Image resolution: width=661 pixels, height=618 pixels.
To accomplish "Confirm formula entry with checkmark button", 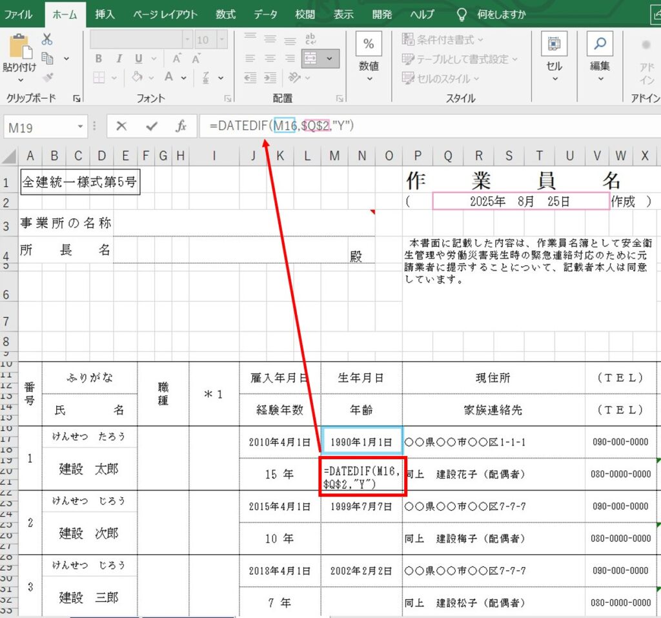I will pyautogui.click(x=152, y=126).
